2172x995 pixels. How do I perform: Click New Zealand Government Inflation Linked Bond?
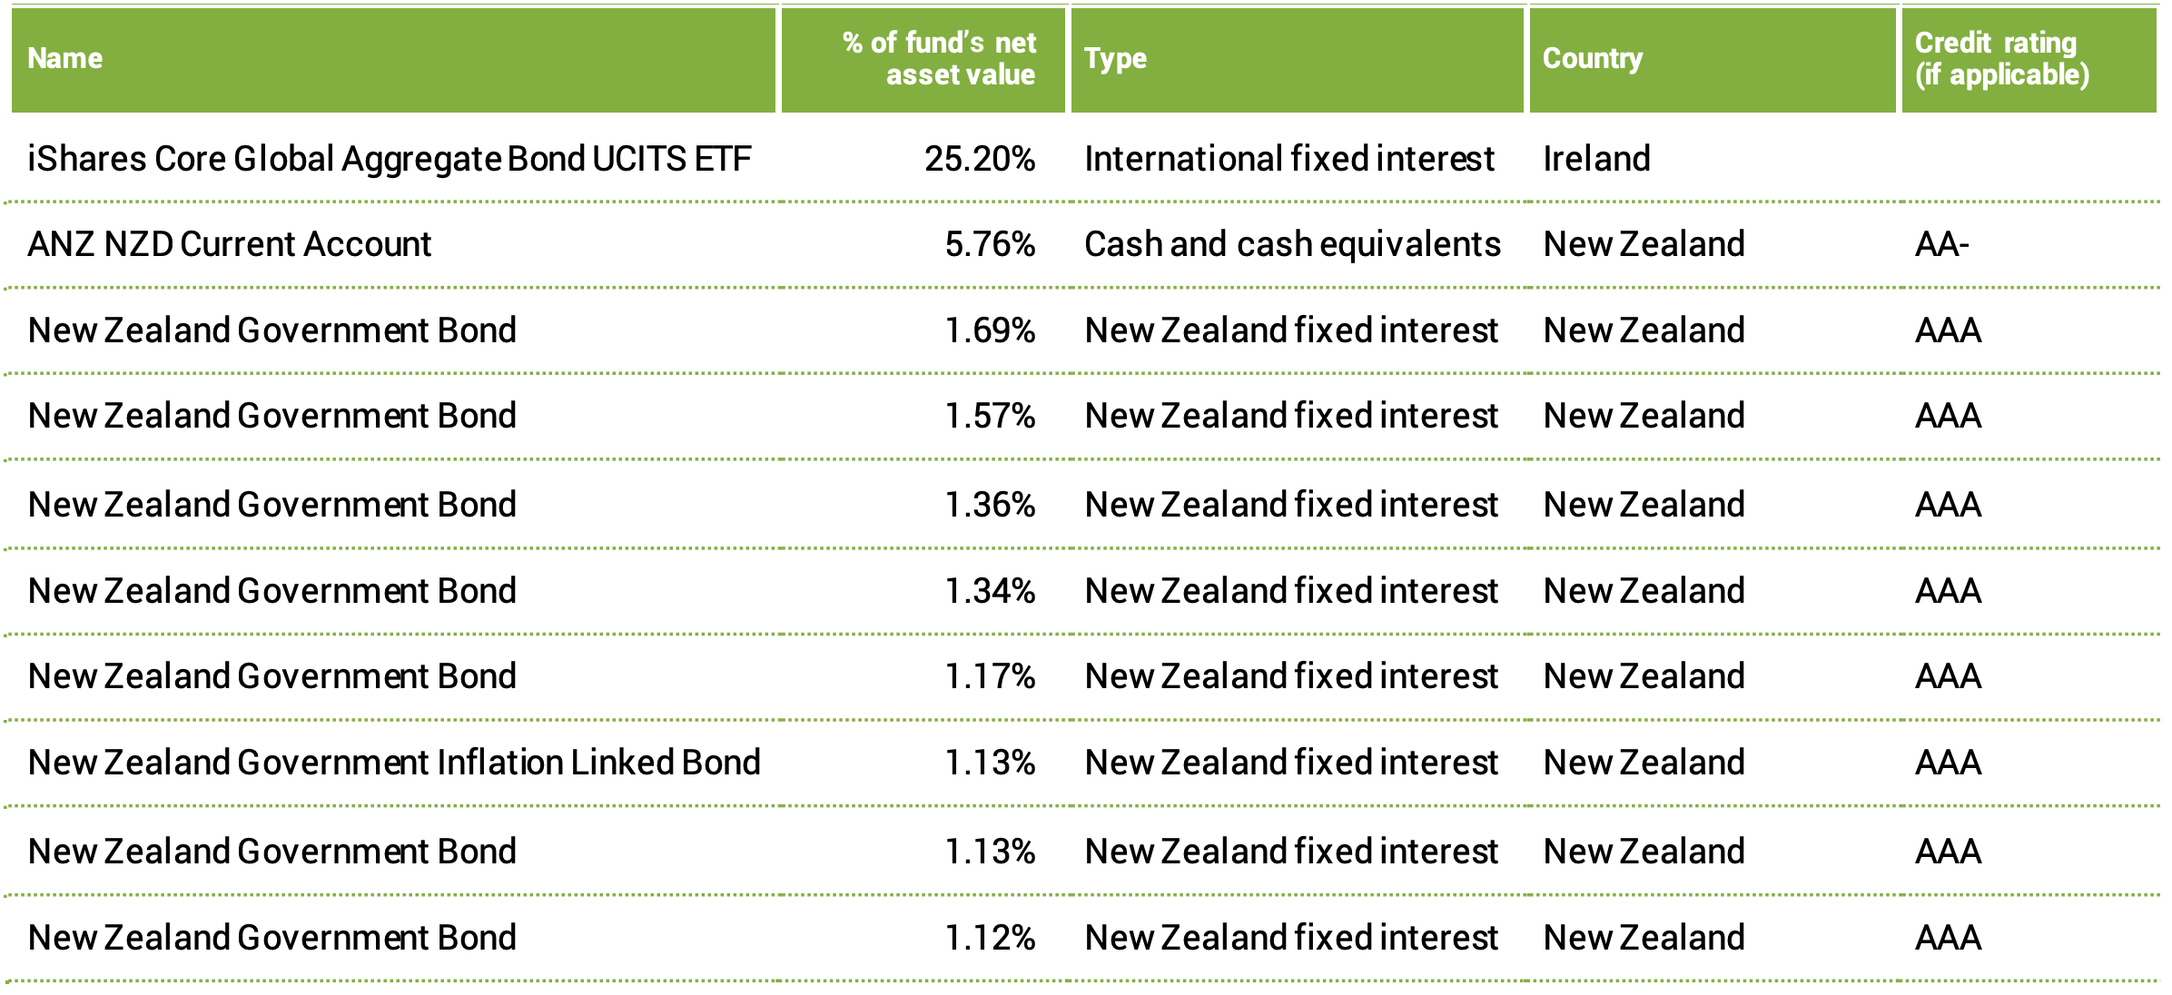pyautogui.click(x=394, y=763)
